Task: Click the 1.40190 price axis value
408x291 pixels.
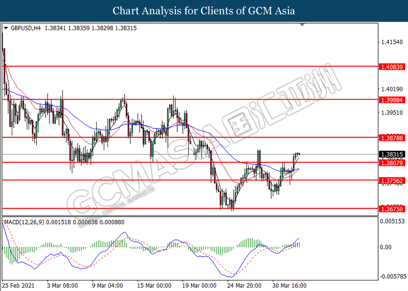Action: [392, 89]
